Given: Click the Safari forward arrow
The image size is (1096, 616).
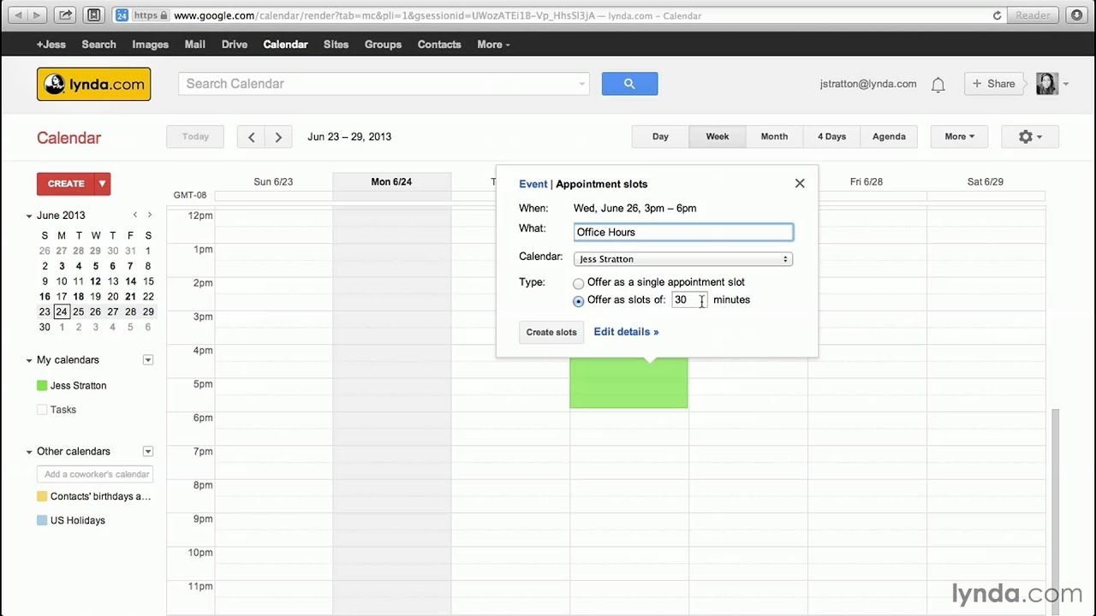Looking at the screenshot, I should click(x=39, y=15).
